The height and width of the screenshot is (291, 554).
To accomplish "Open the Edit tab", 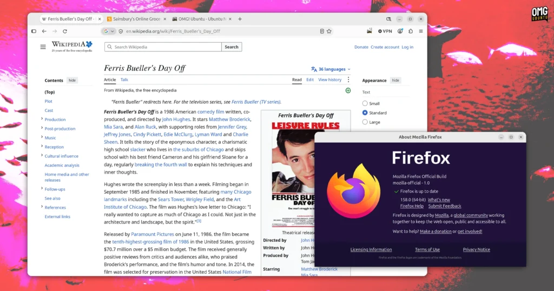I will pyautogui.click(x=310, y=80).
